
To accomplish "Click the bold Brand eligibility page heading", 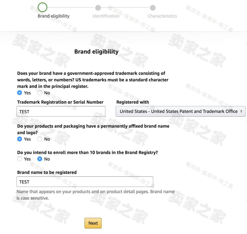I will 96,52.
